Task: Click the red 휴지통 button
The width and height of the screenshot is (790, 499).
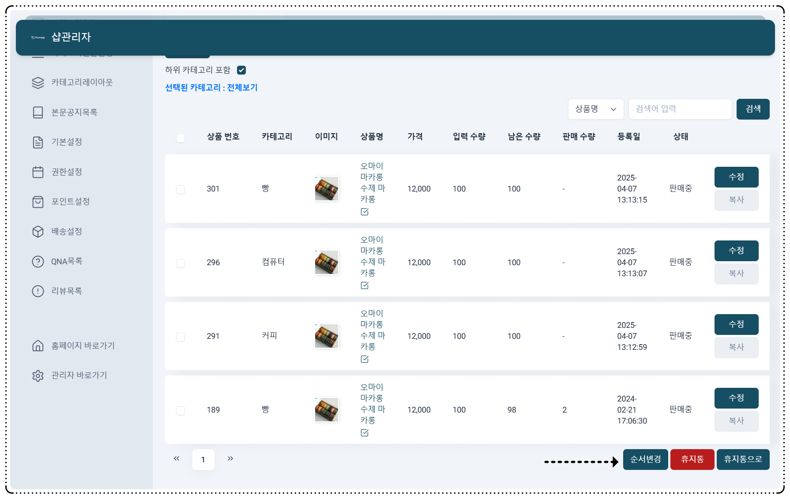Action: pos(692,459)
